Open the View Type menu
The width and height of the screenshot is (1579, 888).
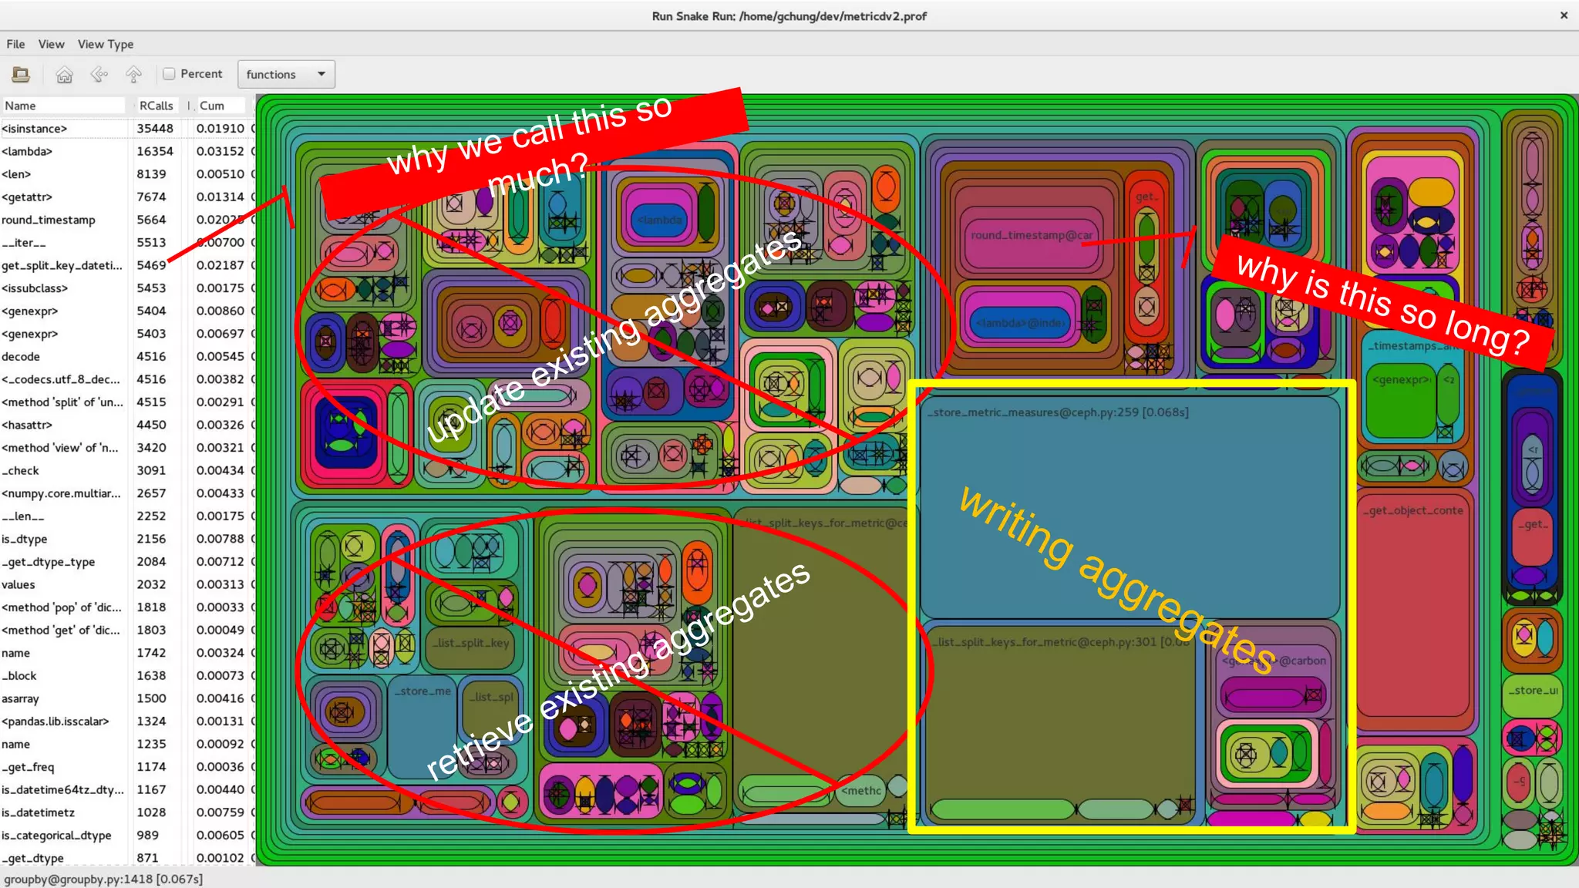(106, 44)
